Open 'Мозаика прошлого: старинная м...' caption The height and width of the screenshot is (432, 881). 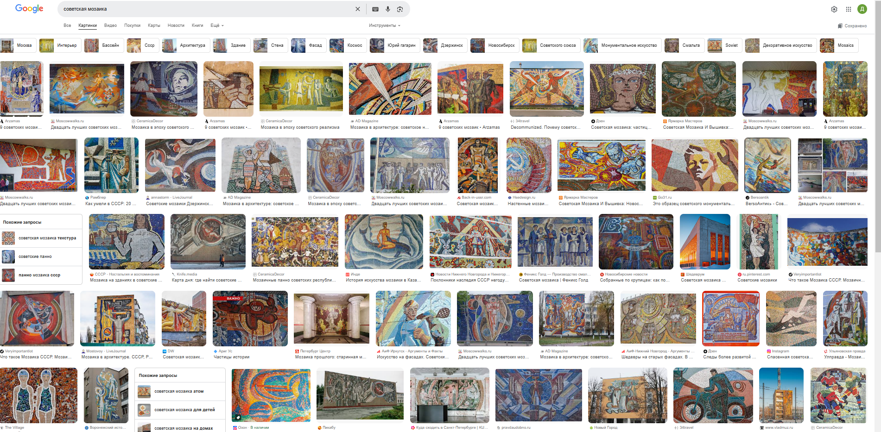pyautogui.click(x=330, y=357)
